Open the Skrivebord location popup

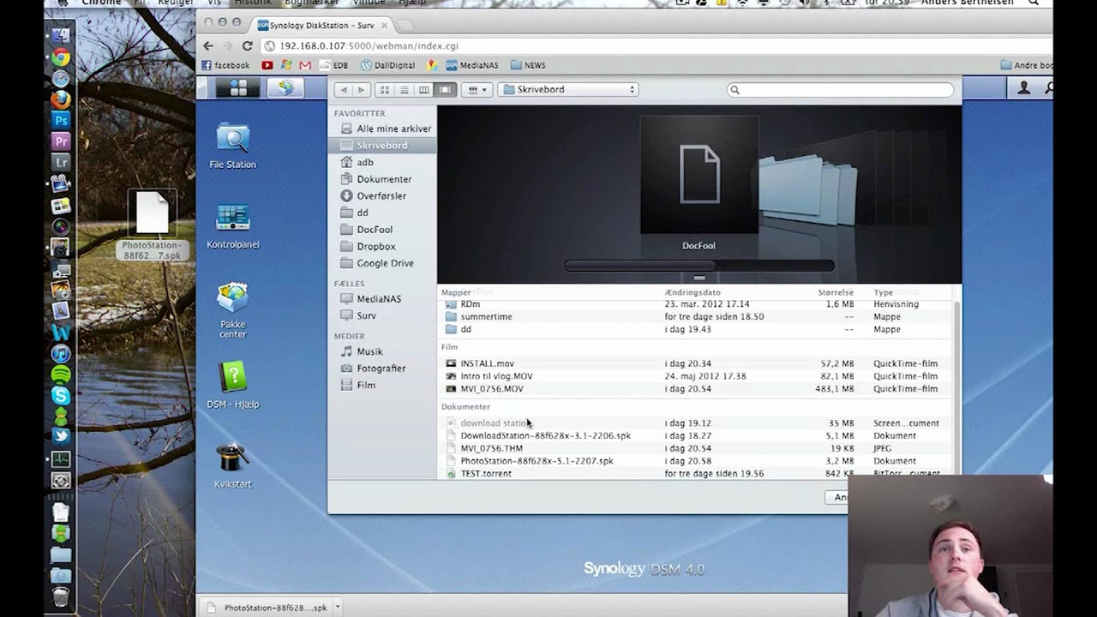pyautogui.click(x=568, y=89)
